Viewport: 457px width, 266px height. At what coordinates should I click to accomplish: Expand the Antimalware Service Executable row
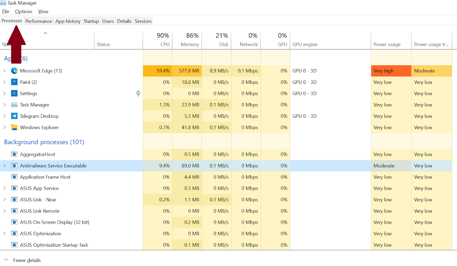5,166
